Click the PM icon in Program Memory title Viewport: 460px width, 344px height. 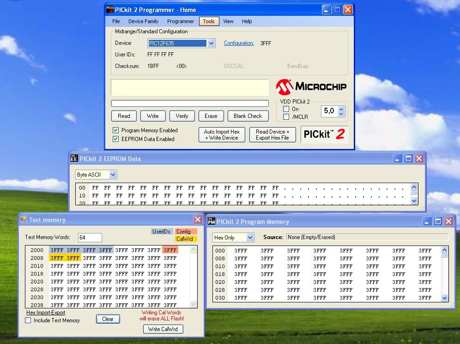(x=211, y=221)
